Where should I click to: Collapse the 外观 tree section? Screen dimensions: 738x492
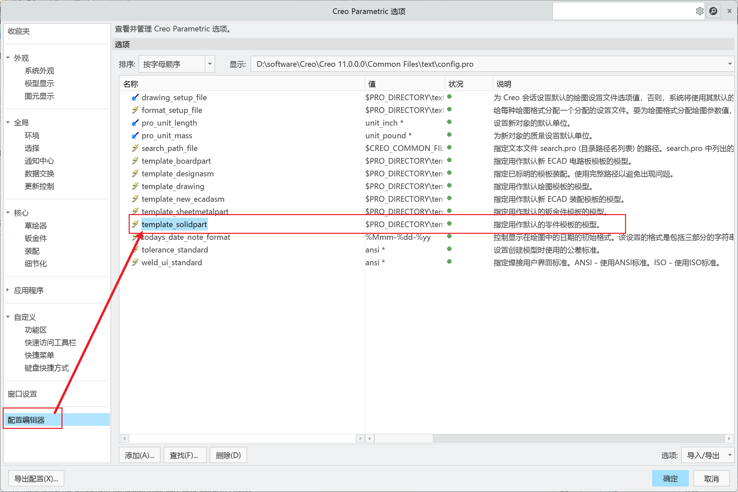[8, 58]
